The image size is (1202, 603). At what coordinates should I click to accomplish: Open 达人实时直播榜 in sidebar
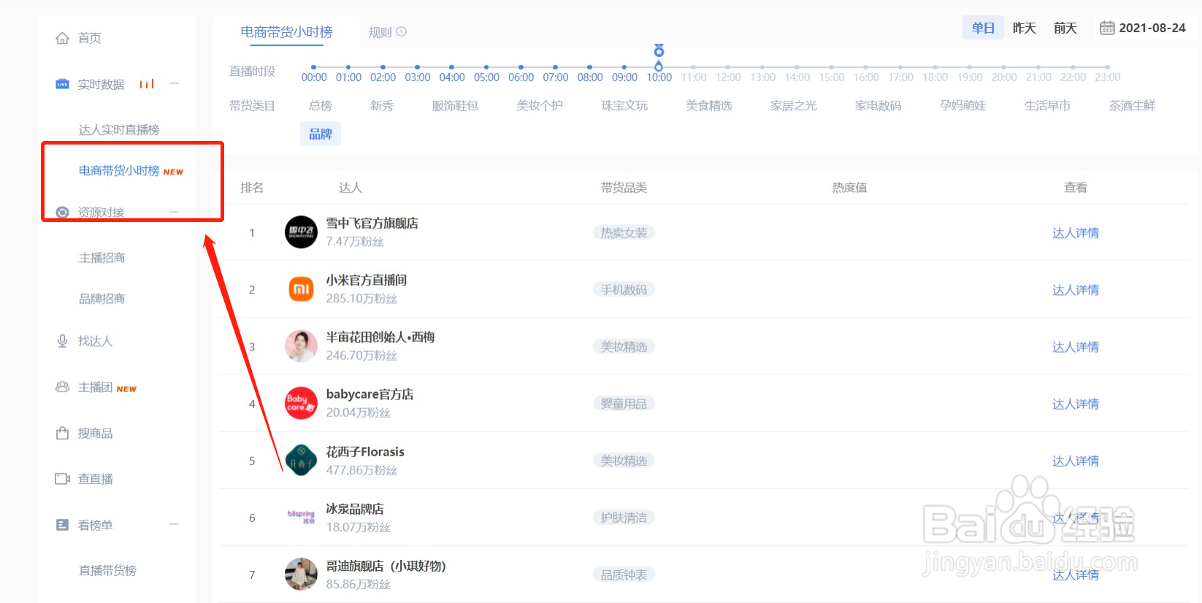point(119,129)
